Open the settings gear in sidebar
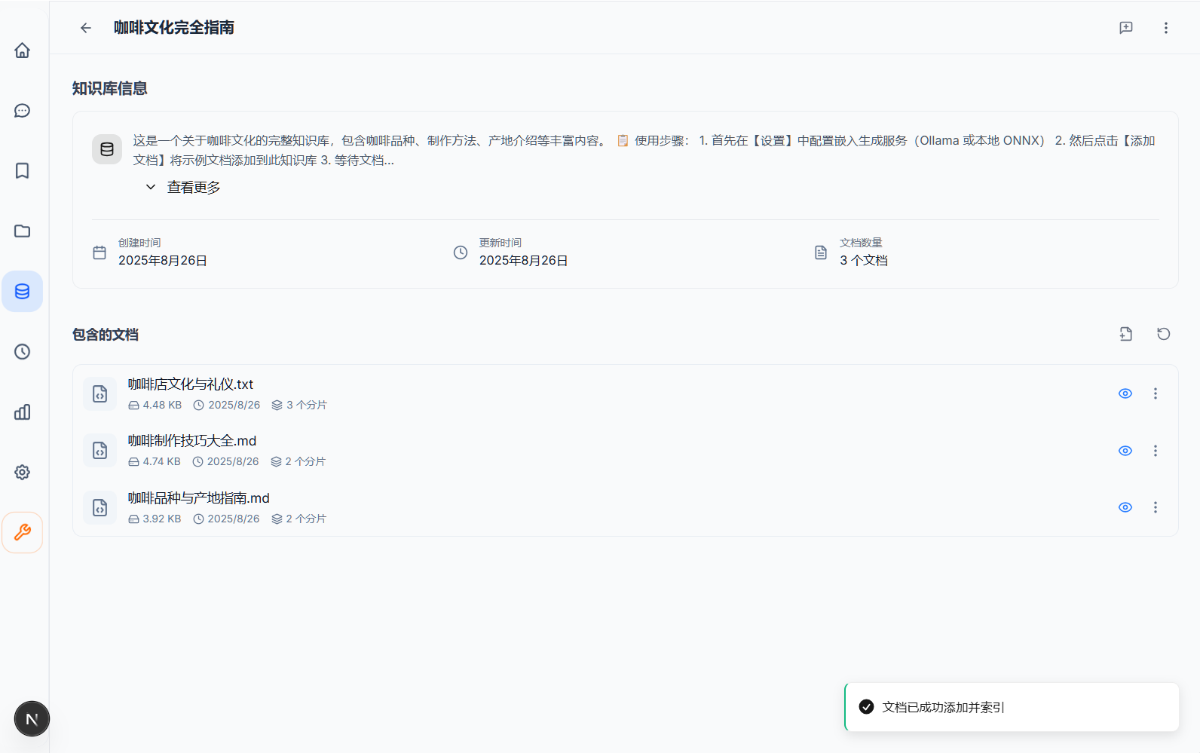This screenshot has height=753, width=1200. coord(23,473)
